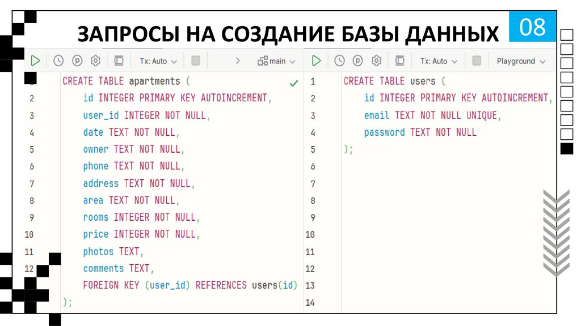Click line number 14 in right gutter
The height and width of the screenshot is (326, 581).
point(310,302)
